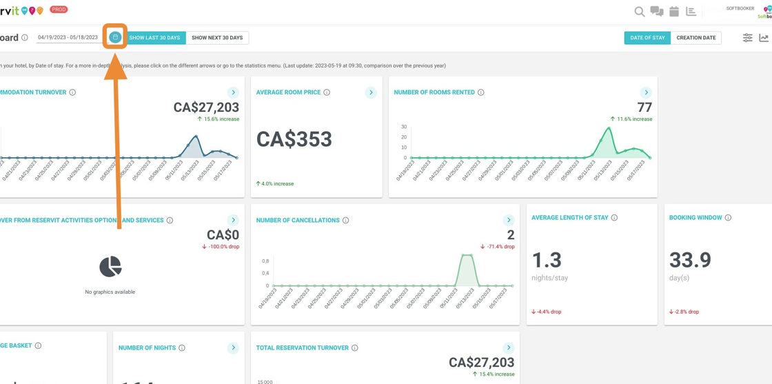Viewport: 772px width, 384px height.
Task: Expand Total Reservation Turnover arrow
Action: pyautogui.click(x=509, y=348)
